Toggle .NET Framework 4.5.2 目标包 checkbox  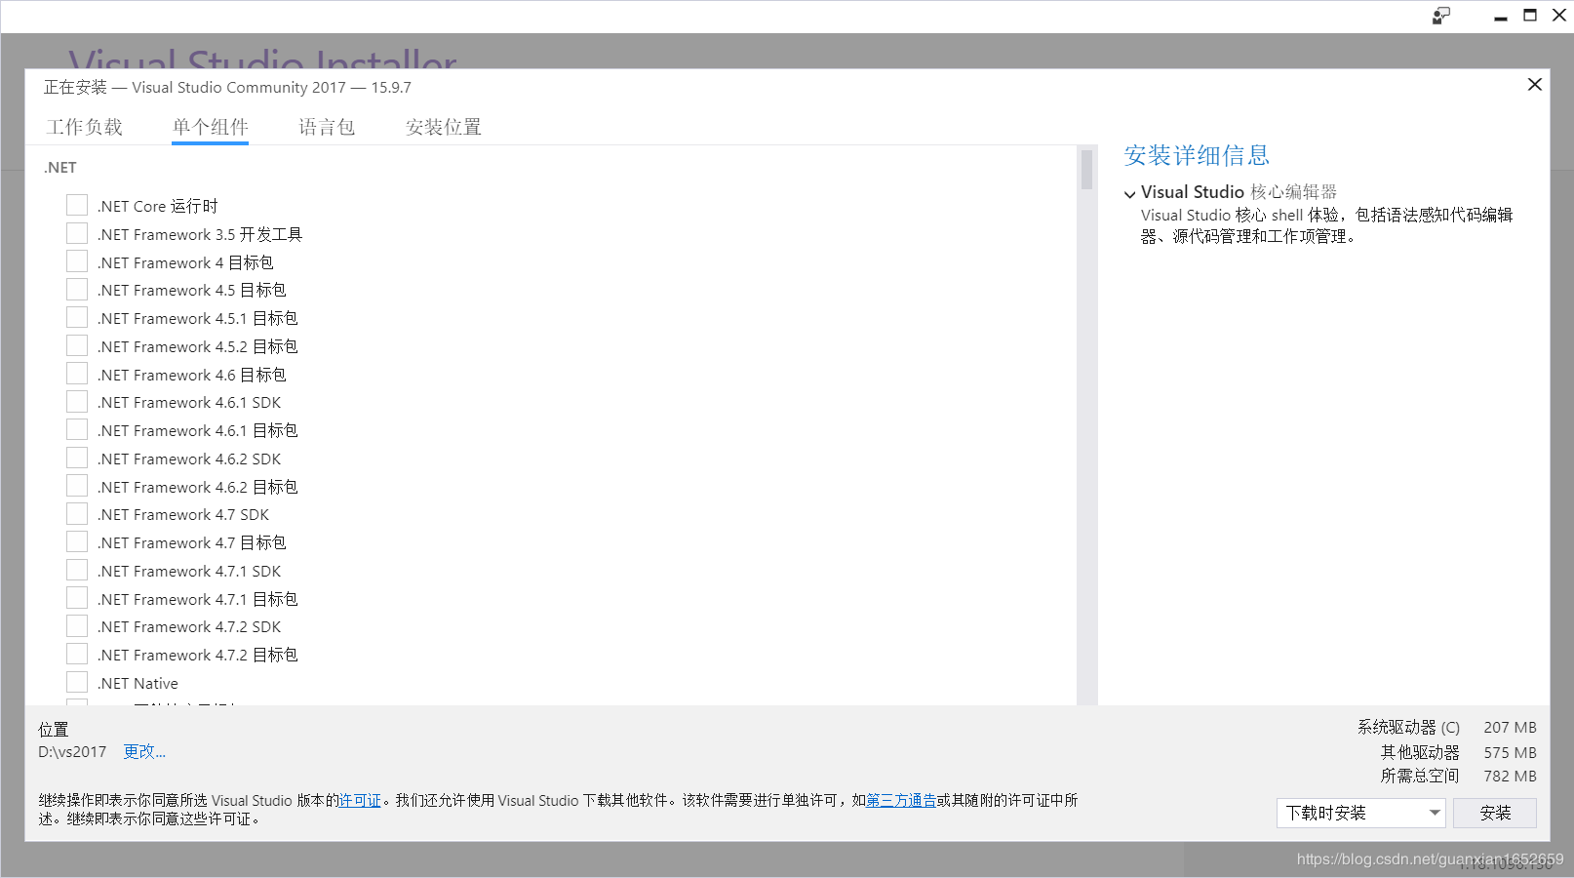[x=77, y=345]
